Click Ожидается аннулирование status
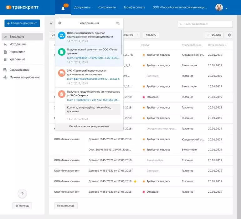This screenshot has height=219, width=241. click(x=162, y=129)
